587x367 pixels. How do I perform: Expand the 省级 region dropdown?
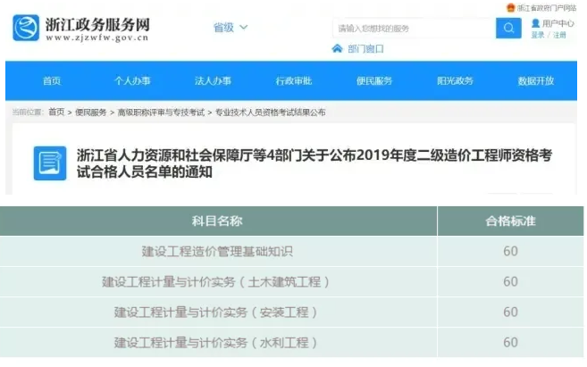point(231,28)
